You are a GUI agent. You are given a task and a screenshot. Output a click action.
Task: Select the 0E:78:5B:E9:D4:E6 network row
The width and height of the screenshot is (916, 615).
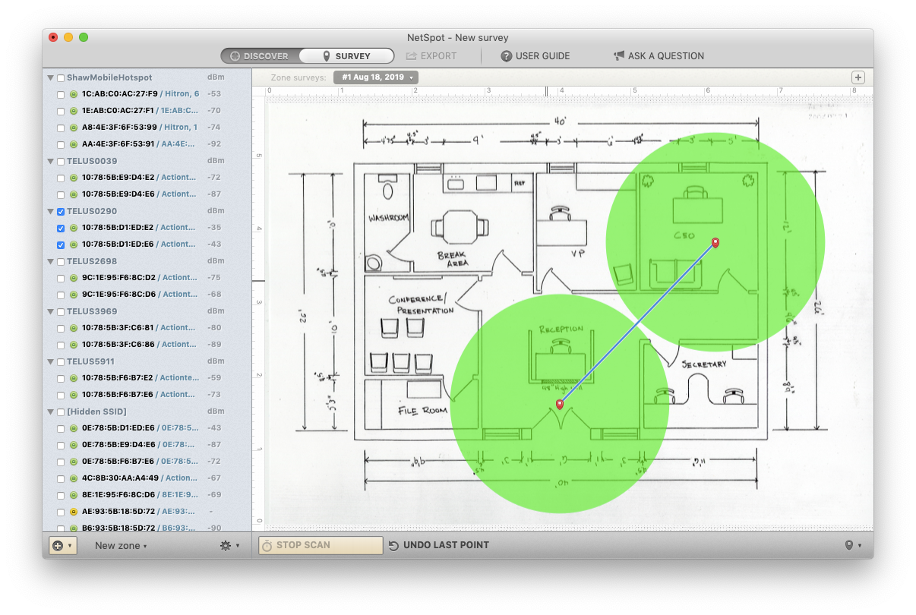click(x=147, y=445)
